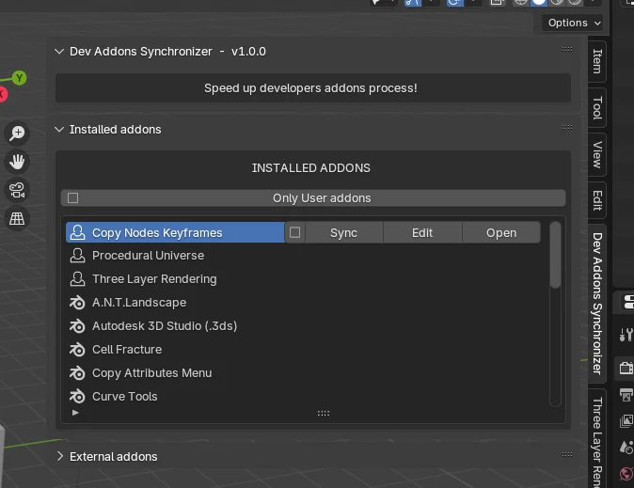Click the drag grip dots of External addons panel
Screen dimensions: 634x488
point(567,454)
